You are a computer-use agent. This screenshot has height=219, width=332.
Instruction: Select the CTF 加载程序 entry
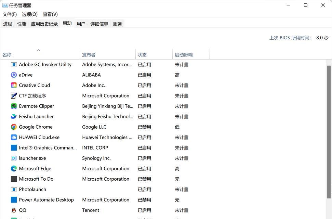[32, 95]
